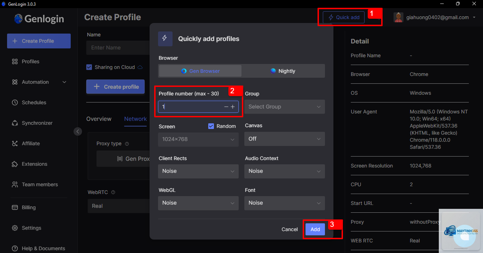This screenshot has height=253, width=483.
Task: Open the Audio Context Noise dropdown
Action: (285, 171)
